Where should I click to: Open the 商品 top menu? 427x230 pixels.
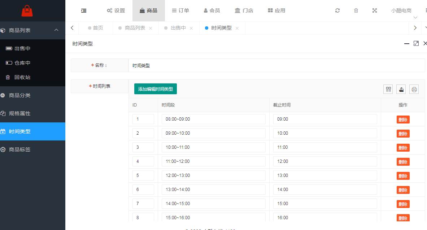[x=148, y=10]
